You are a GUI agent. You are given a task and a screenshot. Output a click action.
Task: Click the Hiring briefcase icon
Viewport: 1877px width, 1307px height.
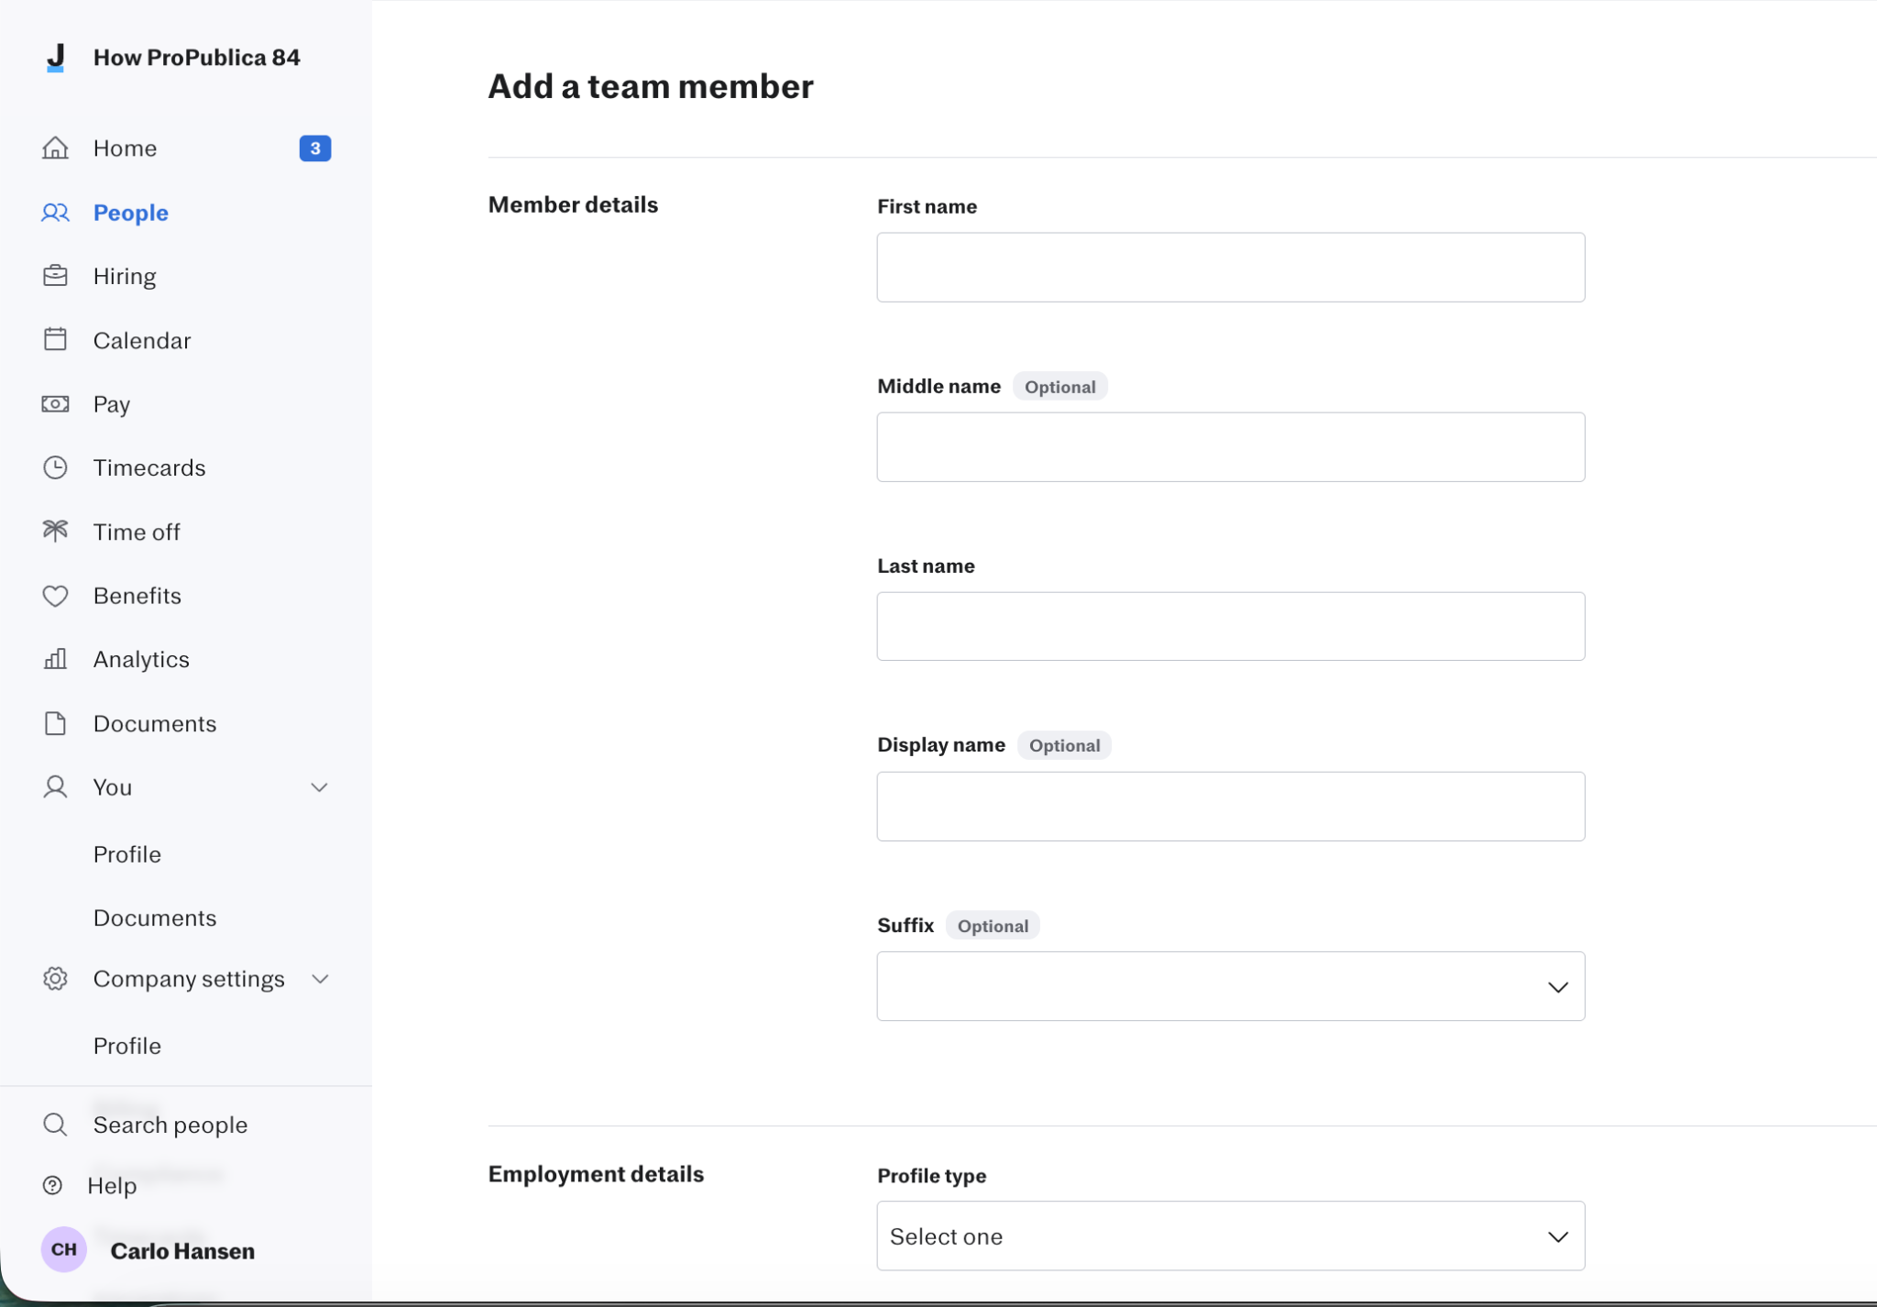[55, 276]
